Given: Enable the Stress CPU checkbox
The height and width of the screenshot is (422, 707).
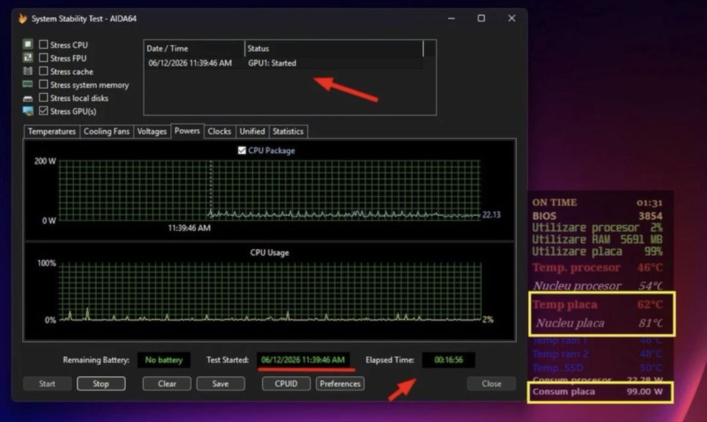Looking at the screenshot, I should (43, 44).
